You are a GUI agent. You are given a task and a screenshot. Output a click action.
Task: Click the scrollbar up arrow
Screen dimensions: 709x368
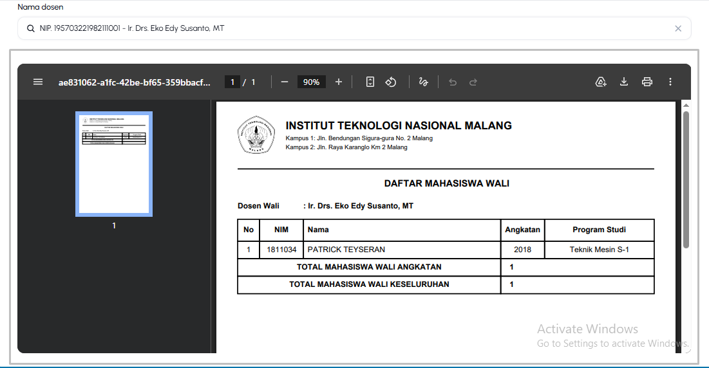(686, 106)
